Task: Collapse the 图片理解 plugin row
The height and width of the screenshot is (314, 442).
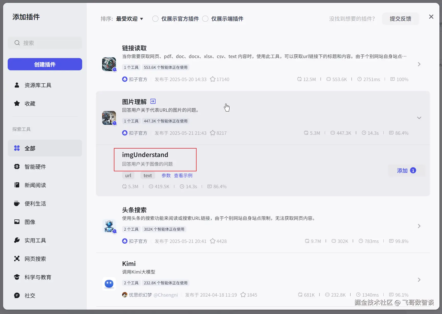Action: tap(419, 118)
